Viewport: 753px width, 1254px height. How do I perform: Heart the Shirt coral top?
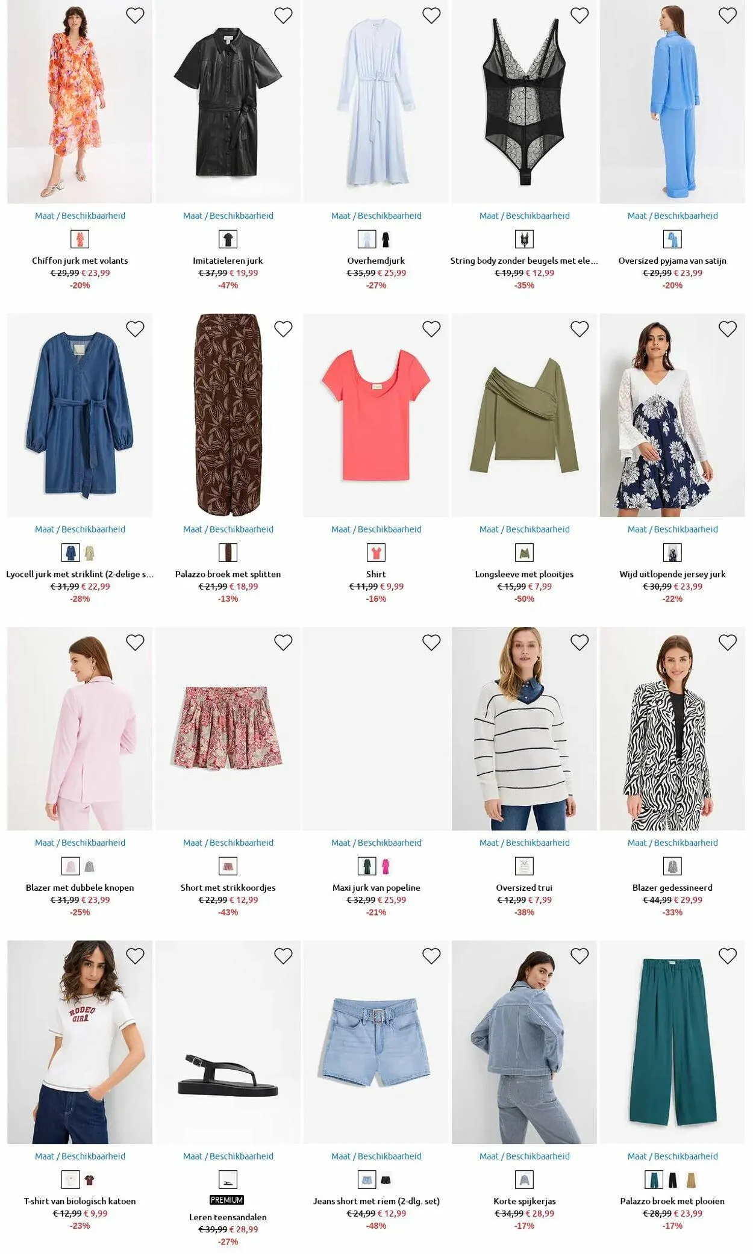[431, 329]
